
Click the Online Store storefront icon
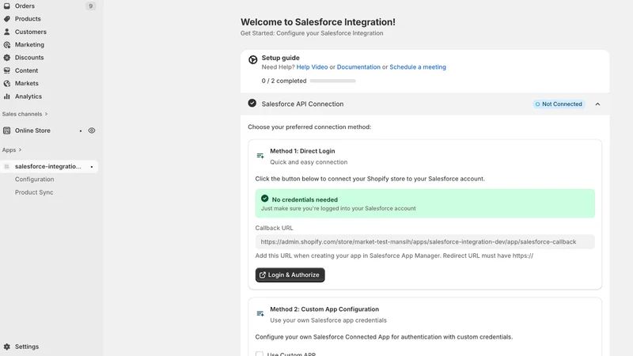tap(7, 131)
